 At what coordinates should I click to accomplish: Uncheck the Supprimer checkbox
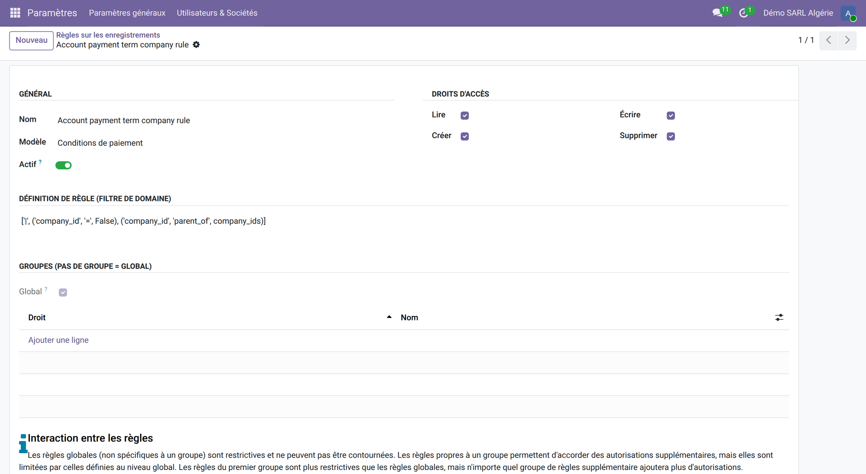[x=671, y=136]
